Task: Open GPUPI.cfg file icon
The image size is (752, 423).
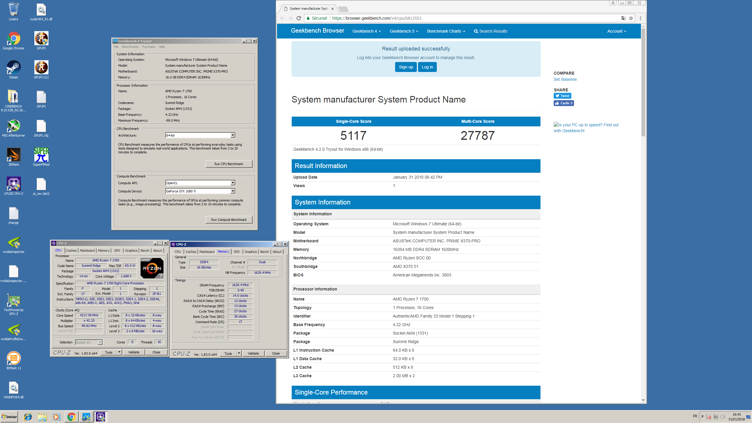Action: 41,128
